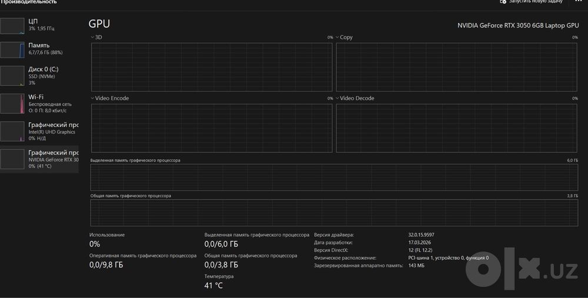
Task: Click the Intel UHD Graphics mini graph thumbnail
Action: coord(12,132)
